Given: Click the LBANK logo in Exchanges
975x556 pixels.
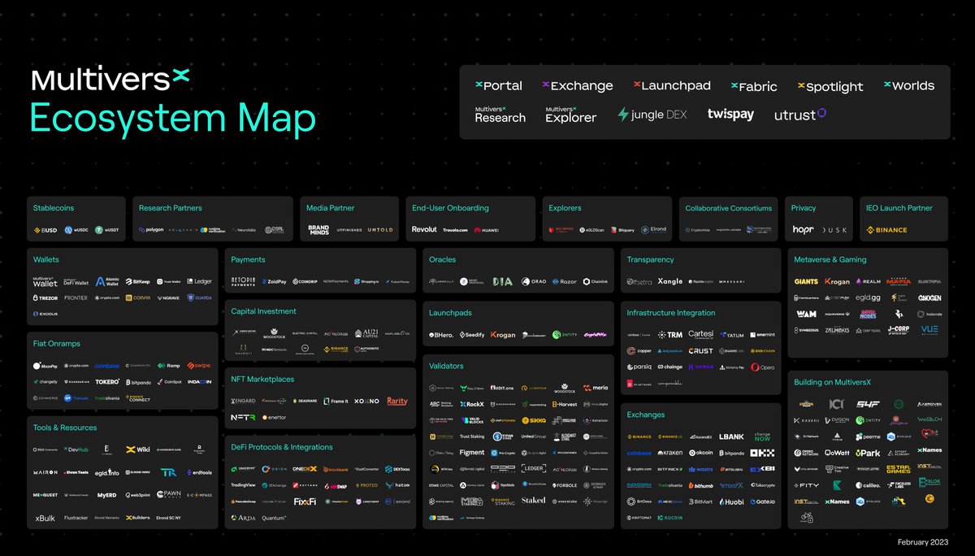Looking at the screenshot, I should point(732,437).
